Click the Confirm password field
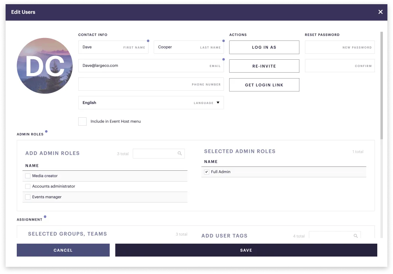Screen dimensions: 393x274 click(x=340, y=66)
